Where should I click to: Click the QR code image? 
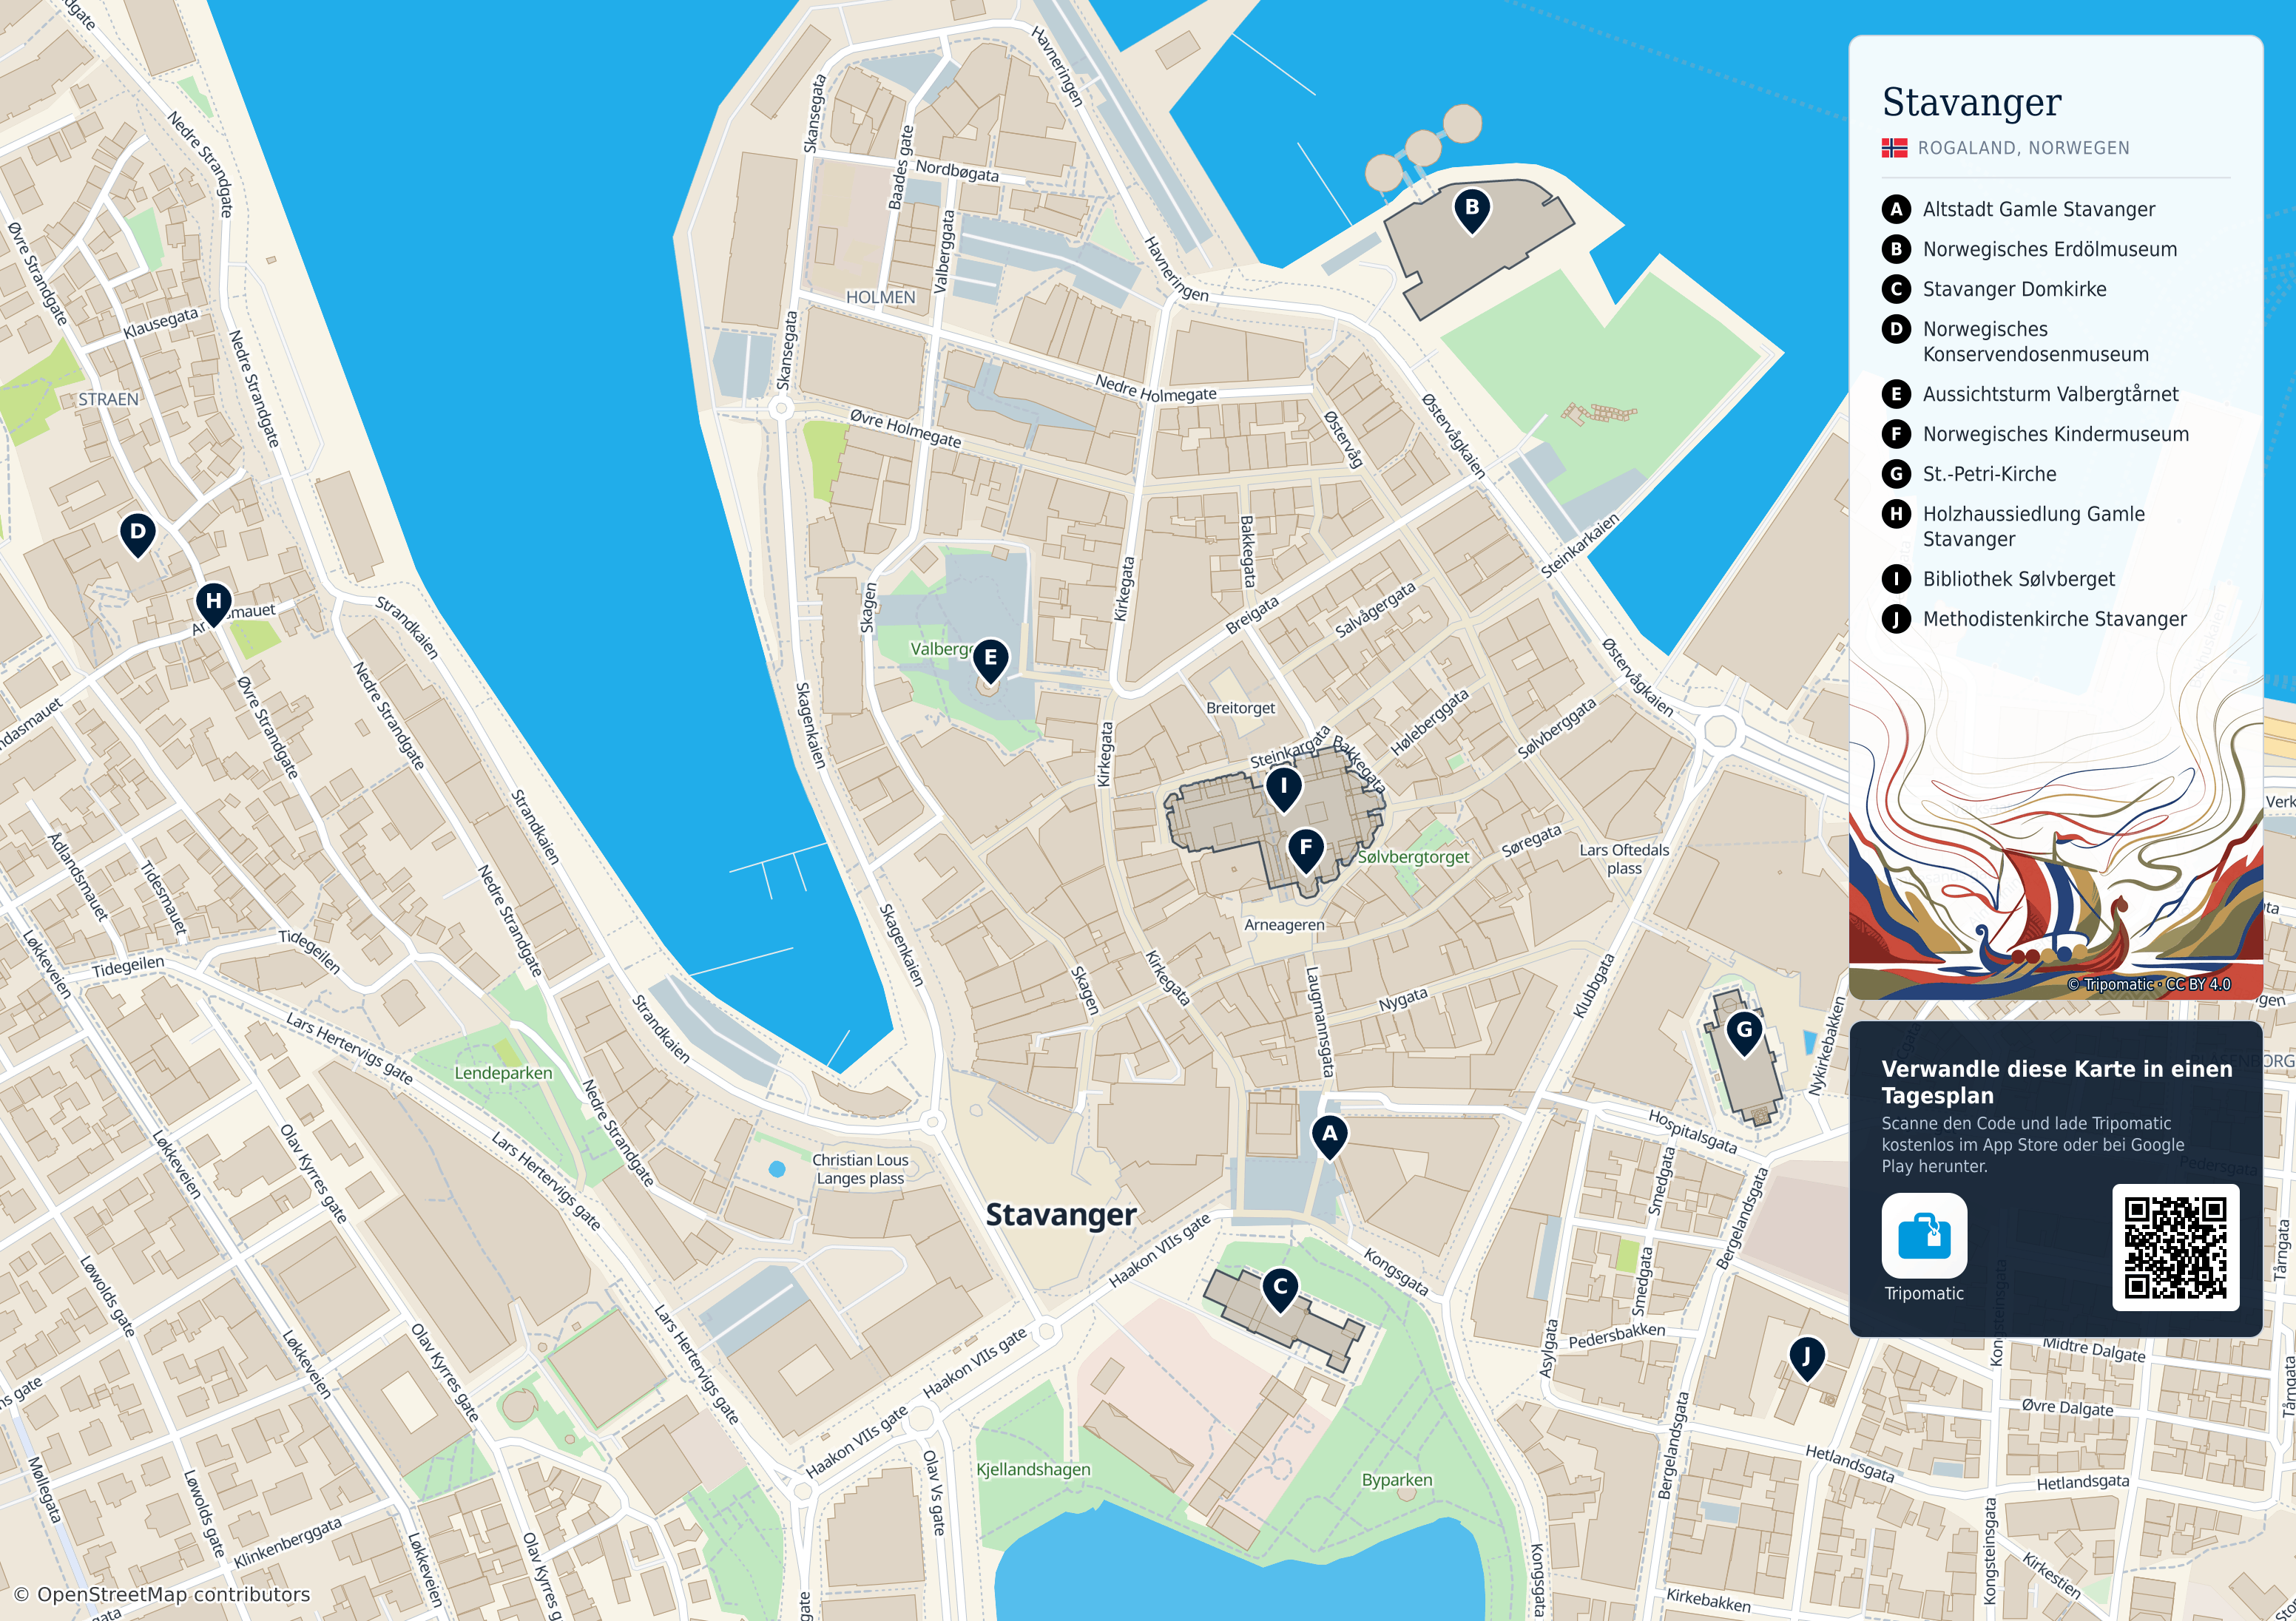pyautogui.click(x=2175, y=1247)
